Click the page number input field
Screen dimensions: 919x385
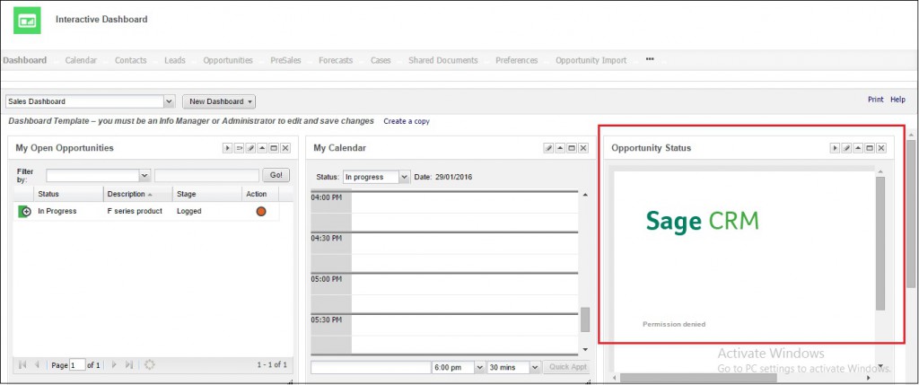click(x=77, y=365)
